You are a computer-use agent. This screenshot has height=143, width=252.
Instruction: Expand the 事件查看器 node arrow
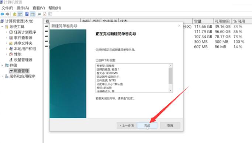click(7, 38)
